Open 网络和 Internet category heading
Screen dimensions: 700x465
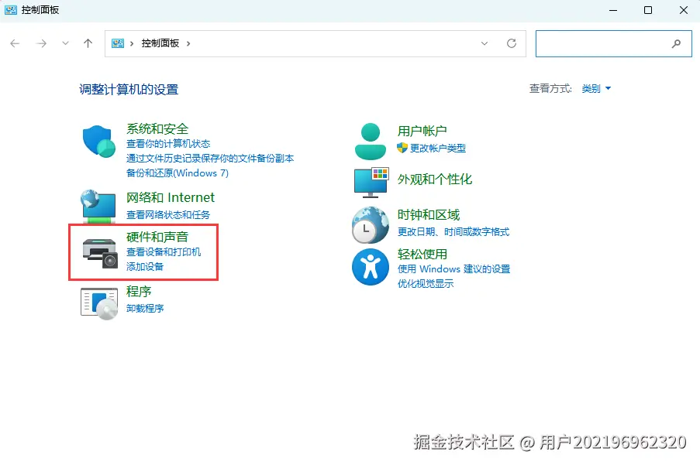coord(171,197)
